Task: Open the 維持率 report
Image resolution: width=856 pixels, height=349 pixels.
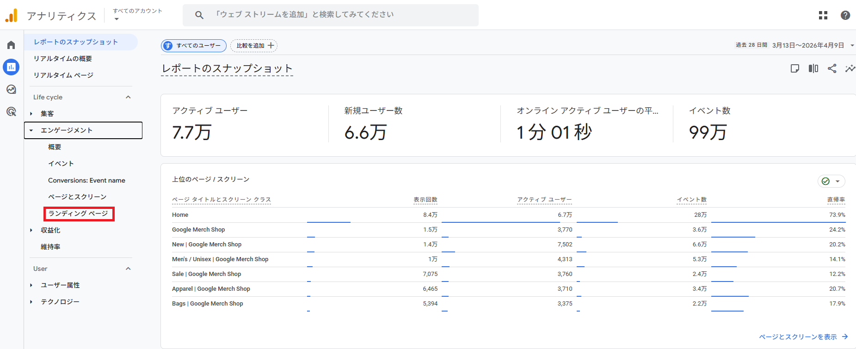Action: click(x=50, y=247)
